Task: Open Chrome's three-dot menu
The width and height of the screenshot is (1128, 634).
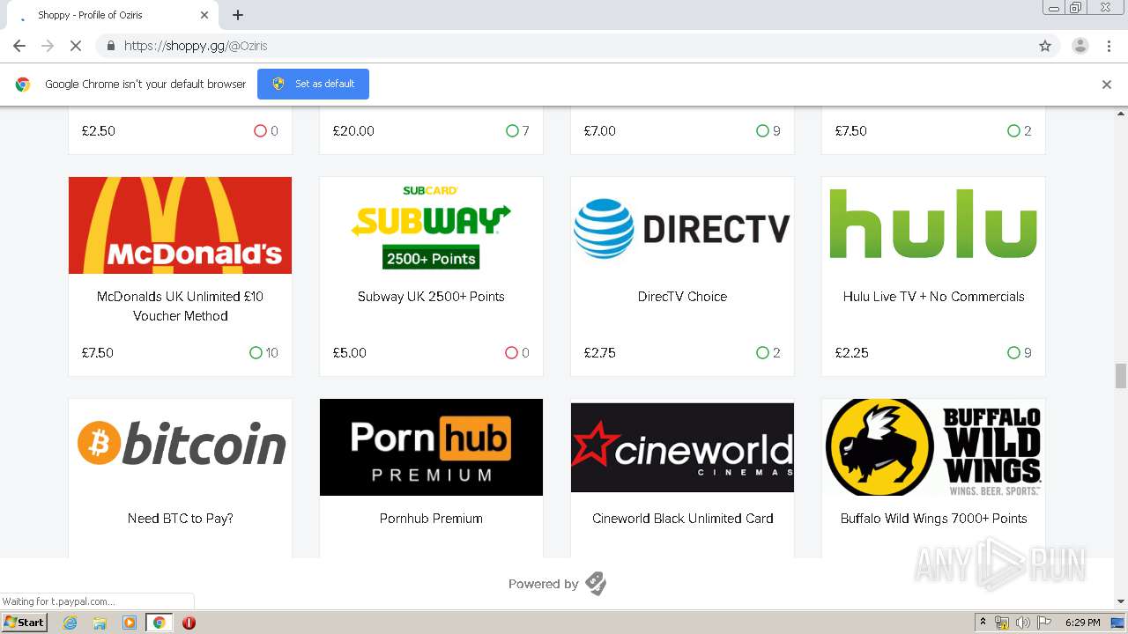Action: (1109, 46)
